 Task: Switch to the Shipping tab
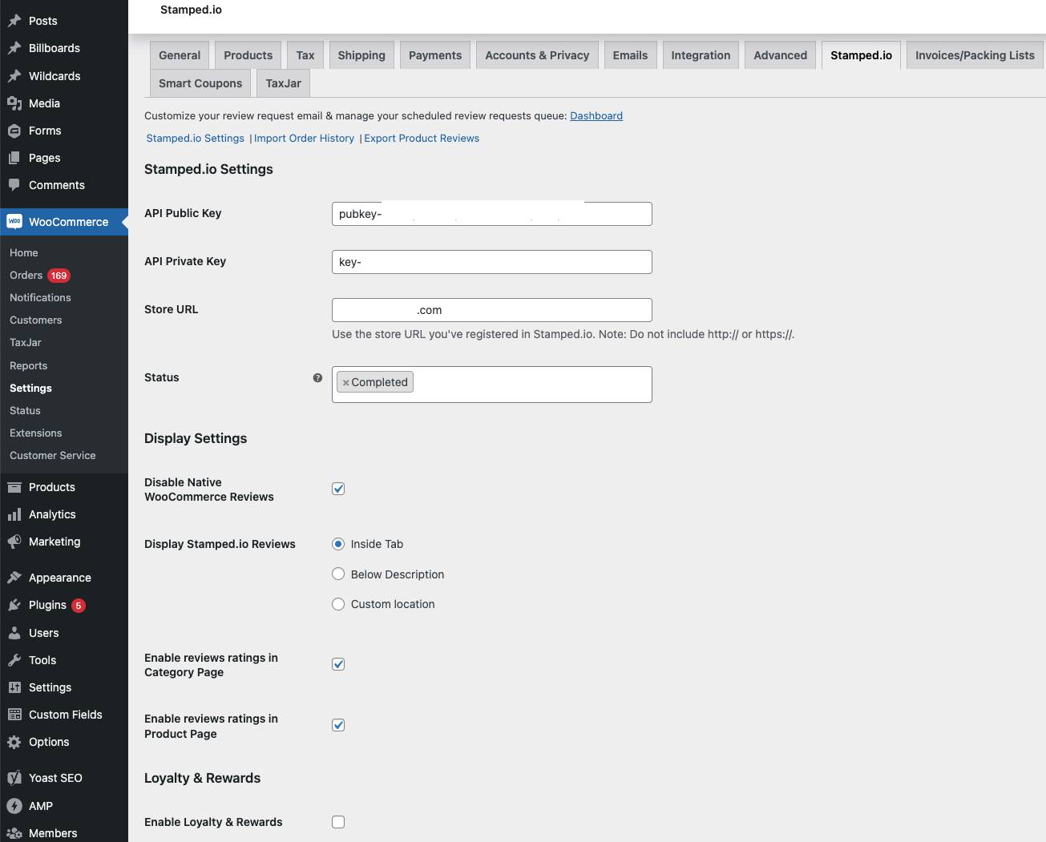pos(361,54)
